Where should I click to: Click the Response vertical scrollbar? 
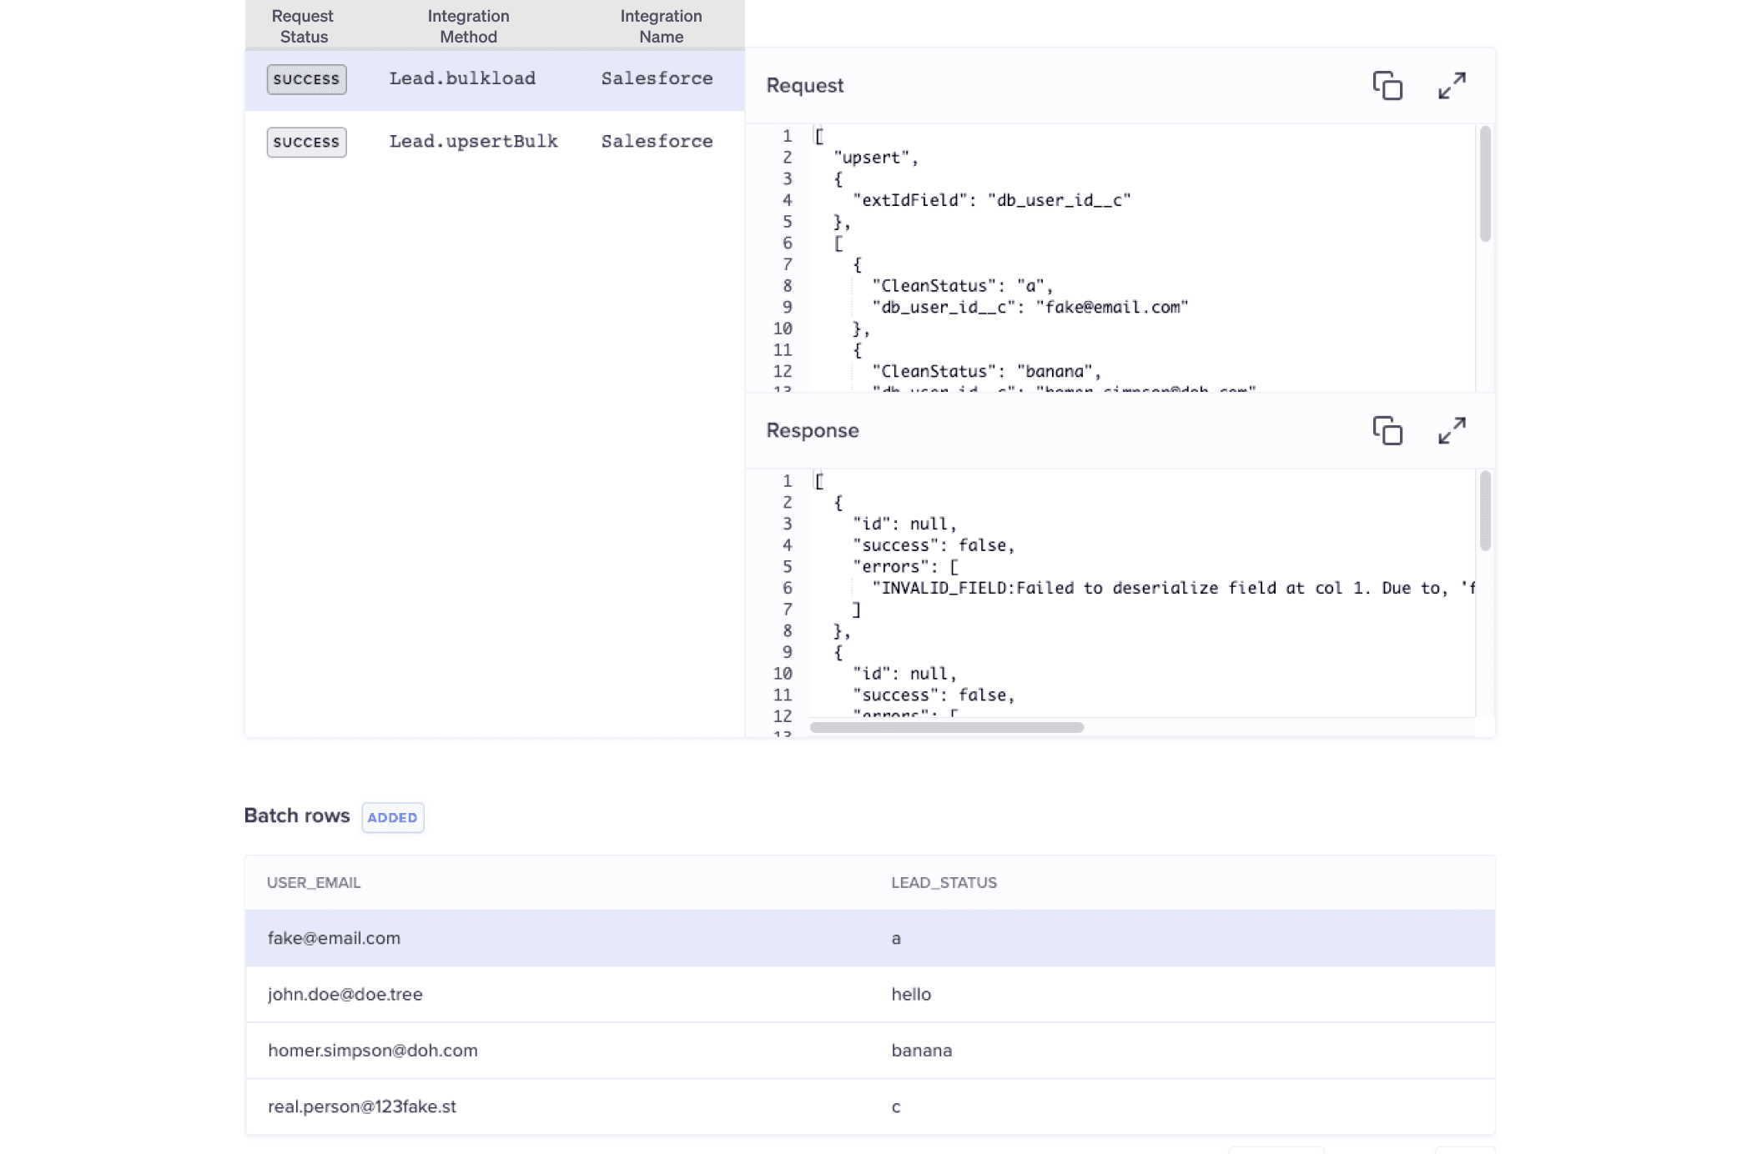click(1485, 511)
